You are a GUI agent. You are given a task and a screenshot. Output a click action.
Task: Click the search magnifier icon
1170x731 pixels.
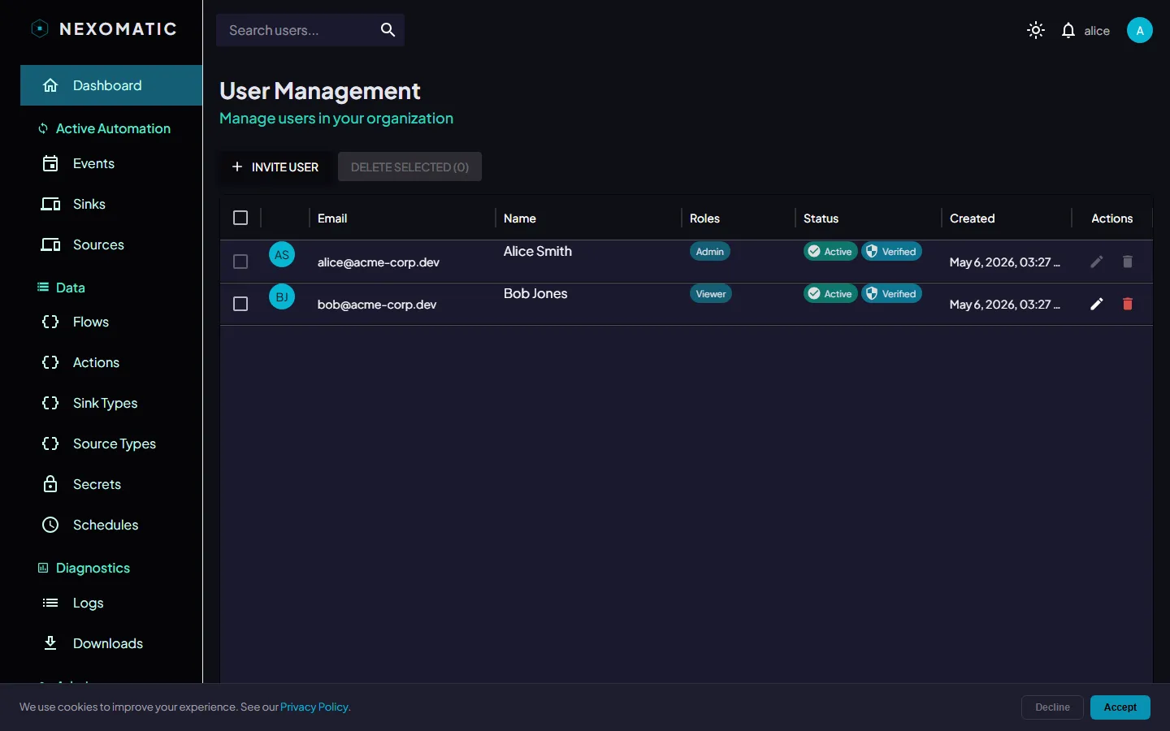click(x=388, y=30)
